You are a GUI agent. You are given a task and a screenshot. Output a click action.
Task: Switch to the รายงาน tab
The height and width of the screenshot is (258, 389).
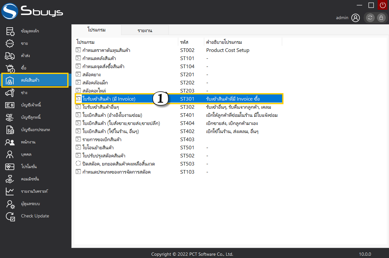click(x=145, y=31)
